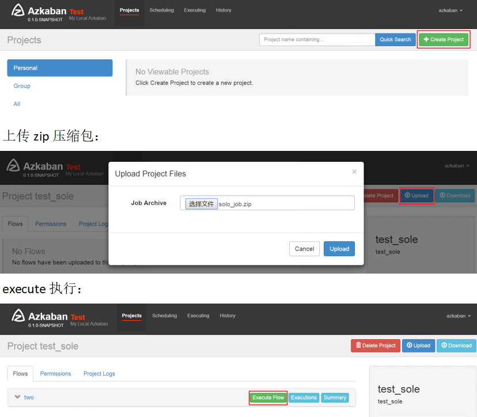The width and height of the screenshot is (477, 417).
Task: Click Cancel in upload dialog
Action: coord(304,249)
